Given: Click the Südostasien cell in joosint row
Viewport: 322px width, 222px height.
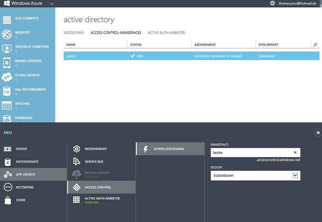Looking at the screenshot, I should [266, 56].
